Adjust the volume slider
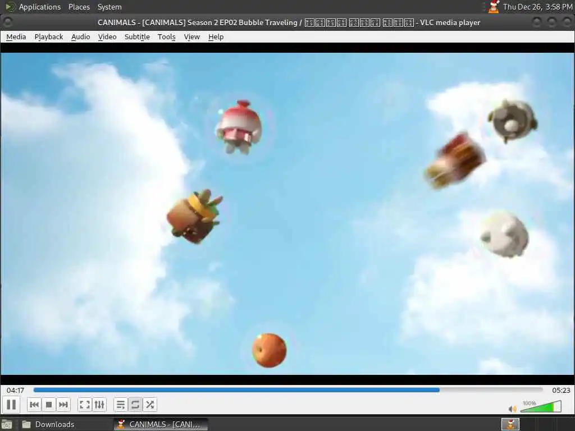The height and width of the screenshot is (431, 575). 541,406
